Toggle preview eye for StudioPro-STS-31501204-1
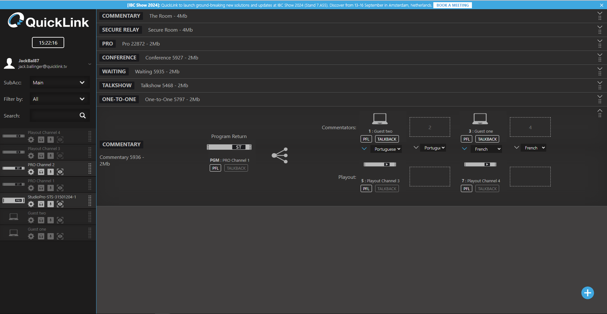Image resolution: width=607 pixels, height=314 pixels. pos(60,204)
